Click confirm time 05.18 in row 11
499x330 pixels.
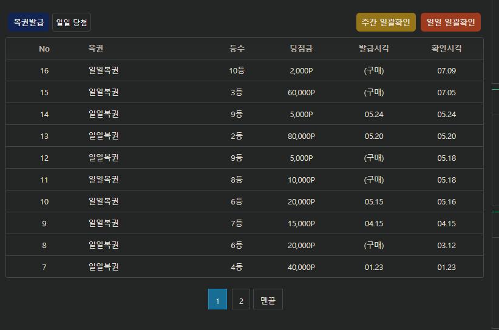pyautogui.click(x=447, y=180)
